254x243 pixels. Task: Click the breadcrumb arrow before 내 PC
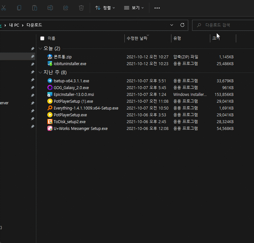pyautogui.click(x=5, y=25)
